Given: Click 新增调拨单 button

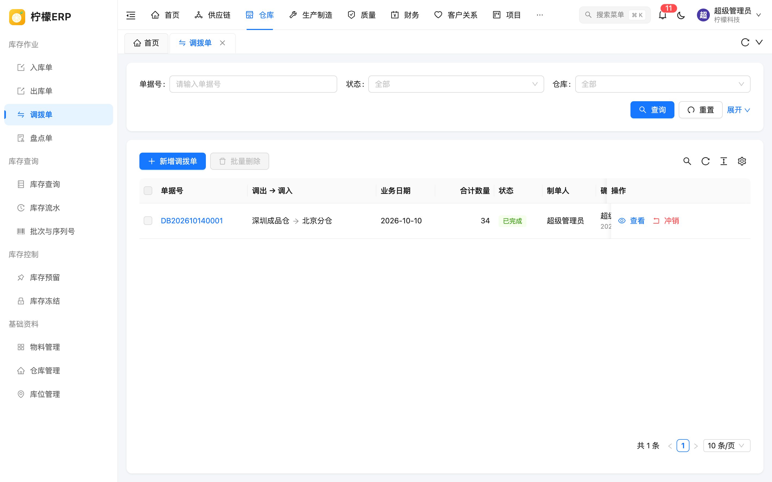Looking at the screenshot, I should pyautogui.click(x=173, y=161).
